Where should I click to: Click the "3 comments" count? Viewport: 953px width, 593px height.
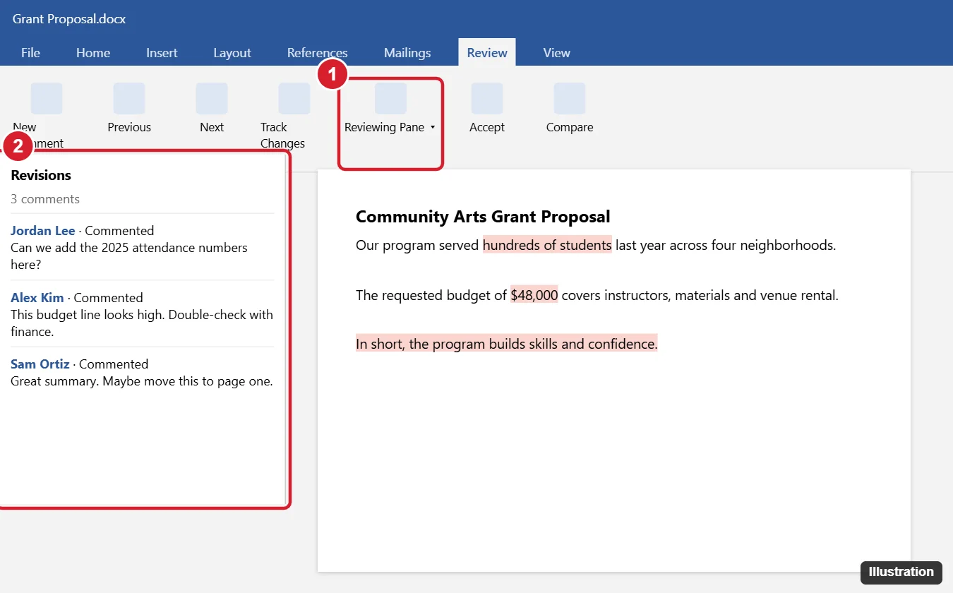click(x=45, y=199)
